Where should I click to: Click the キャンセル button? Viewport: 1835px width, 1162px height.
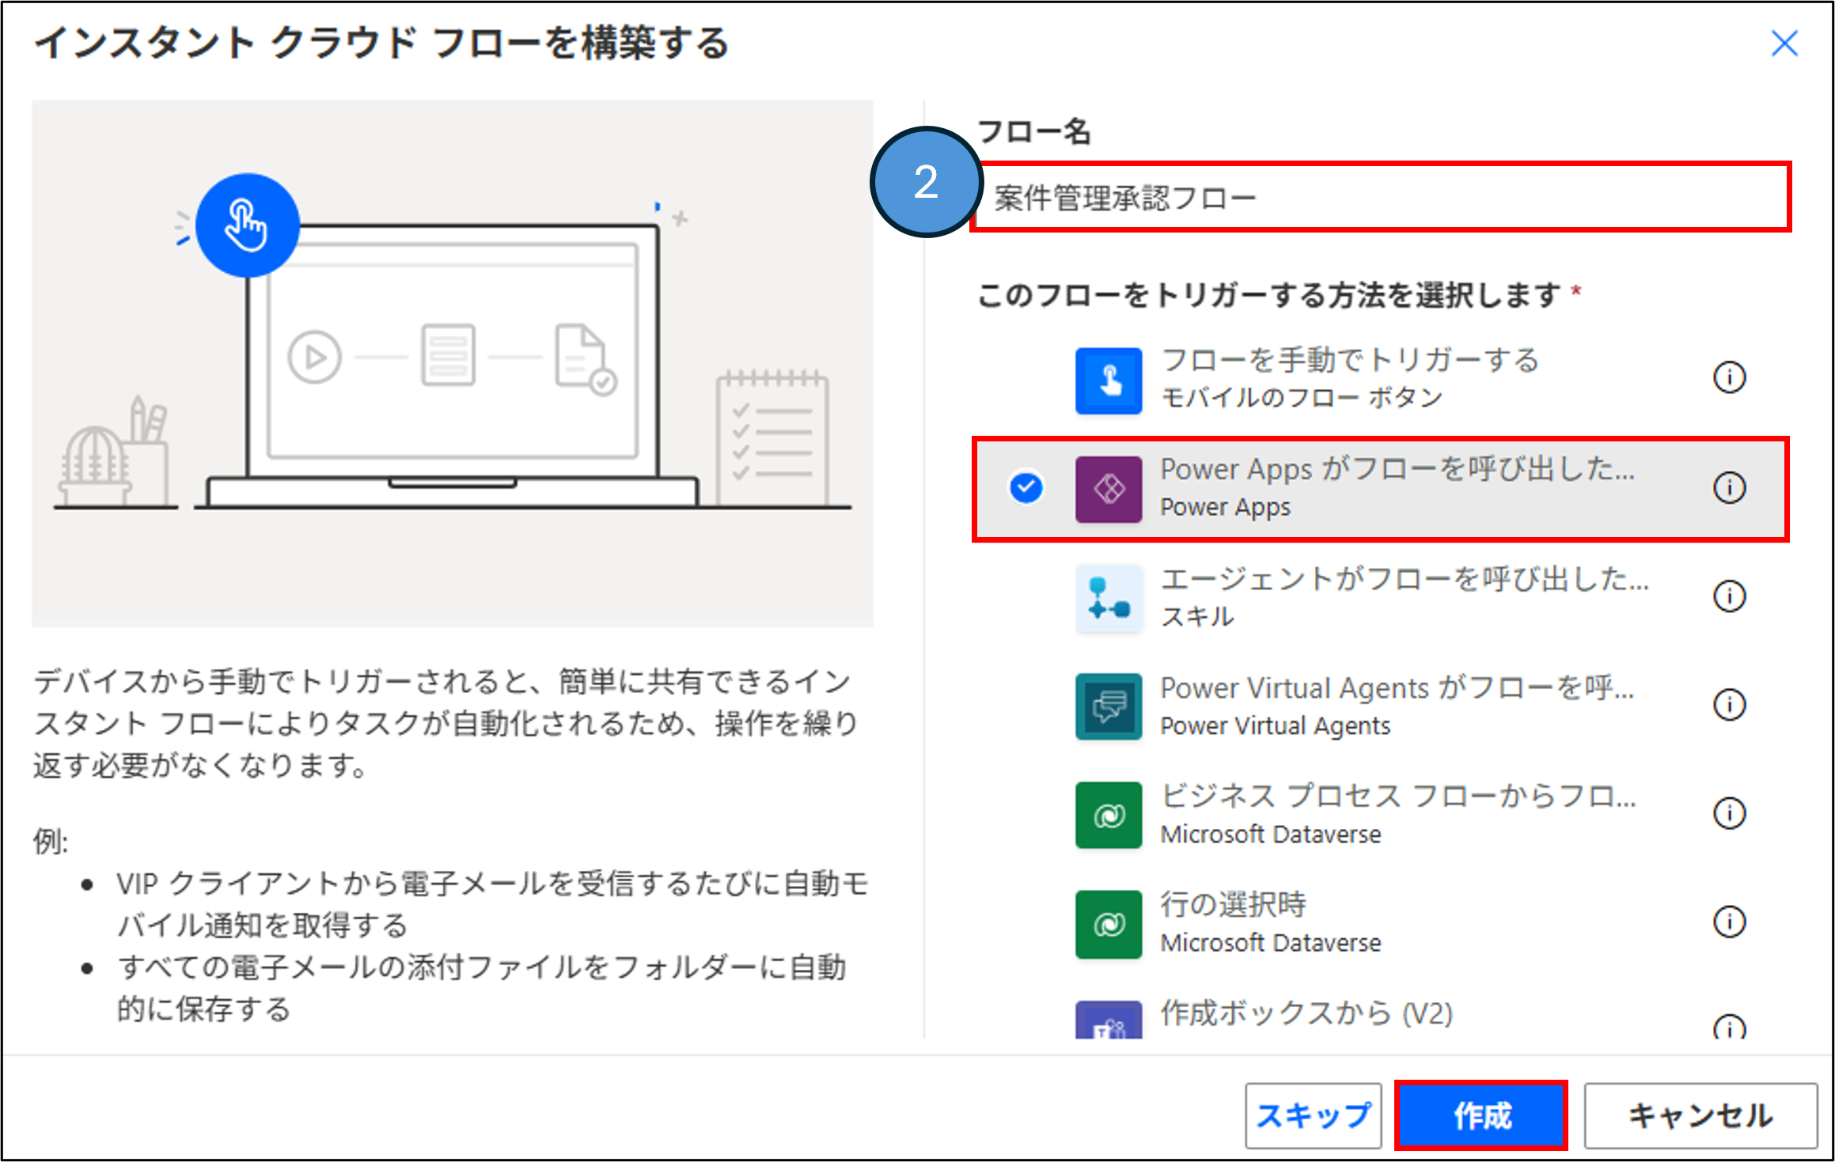tap(1700, 1115)
